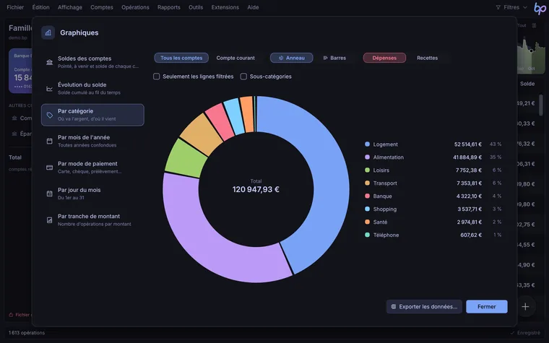Show Recettes in the chart
This screenshot has height=343, width=549.
427,58
